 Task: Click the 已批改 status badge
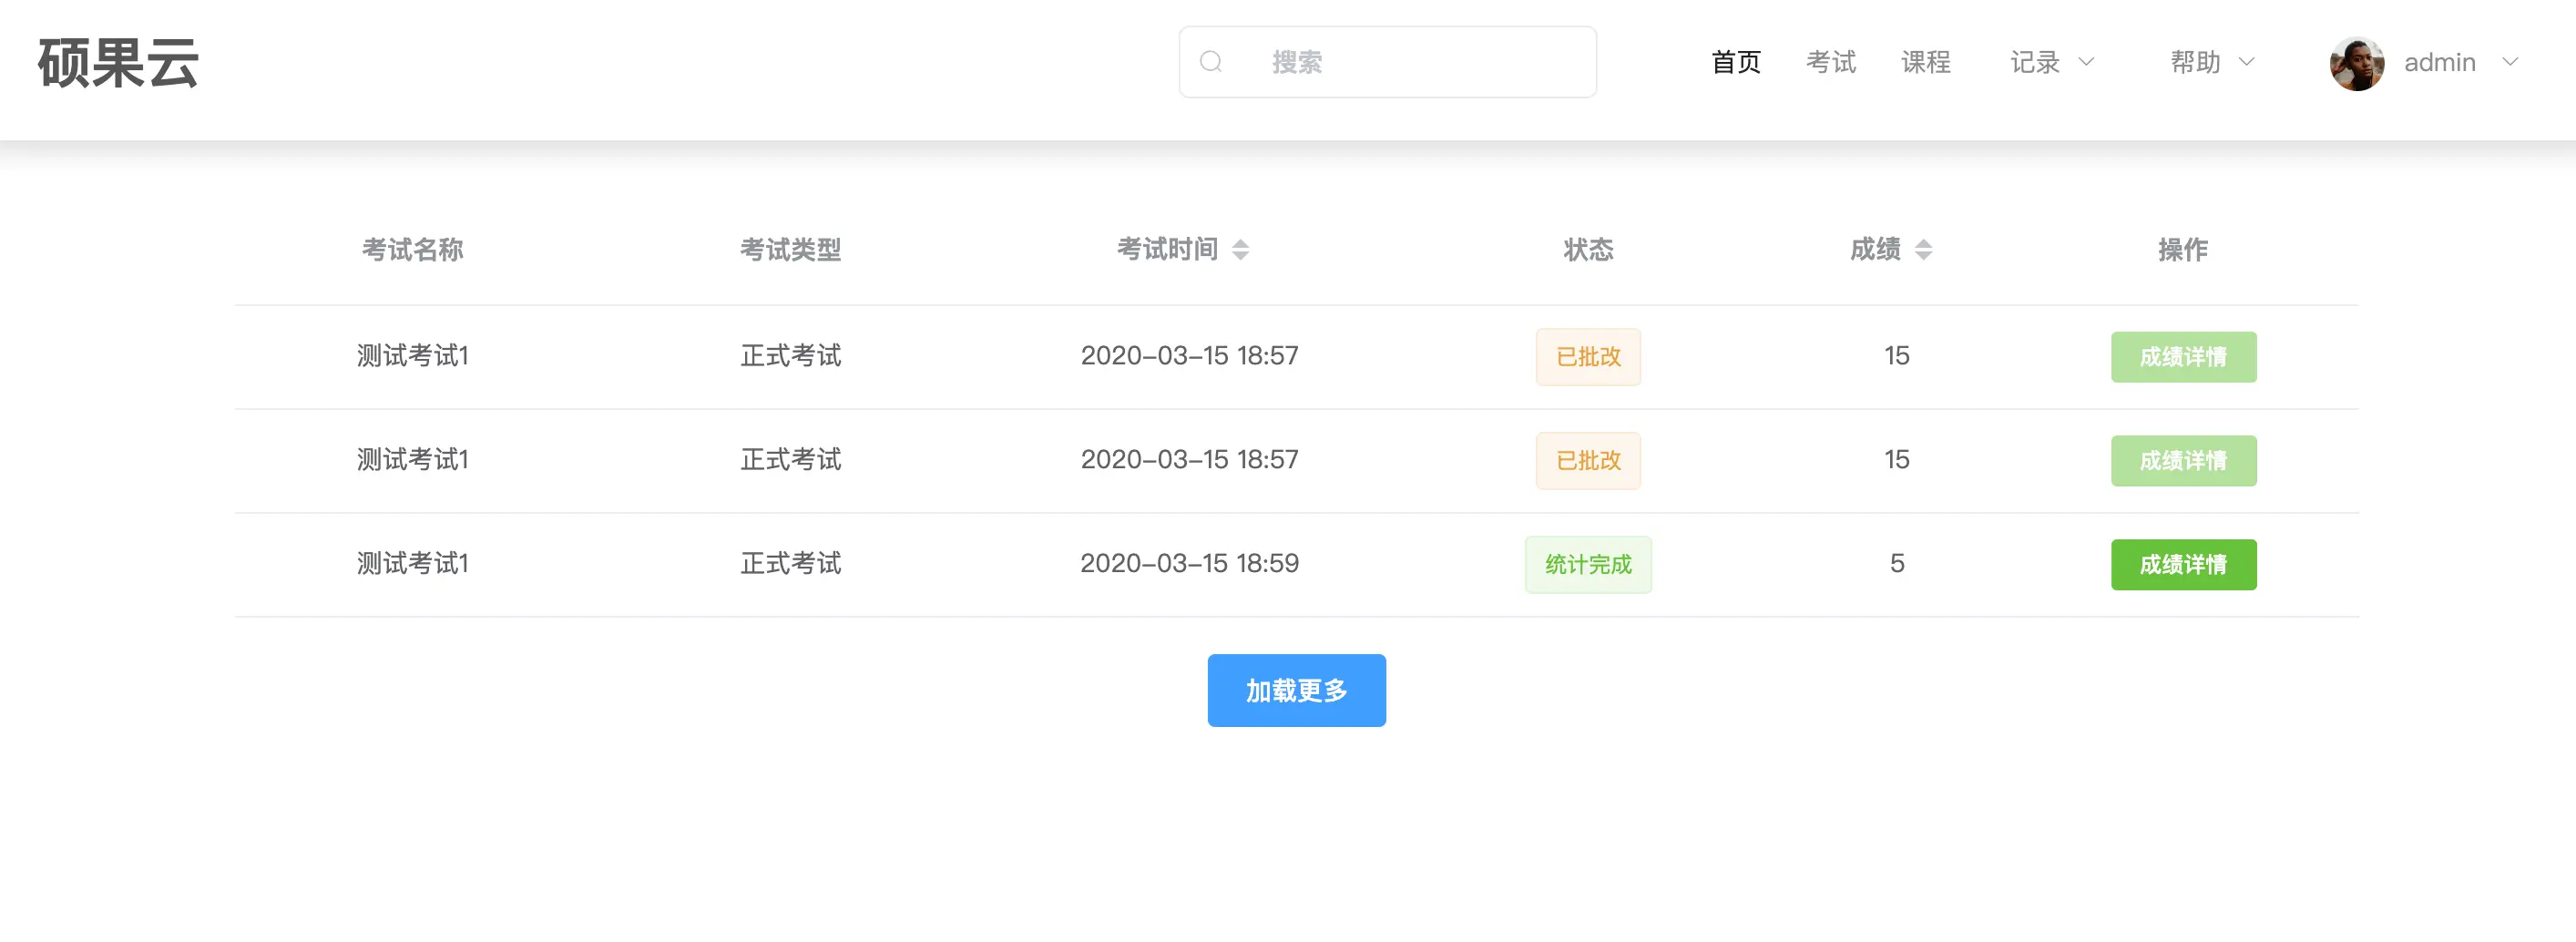click(1588, 356)
